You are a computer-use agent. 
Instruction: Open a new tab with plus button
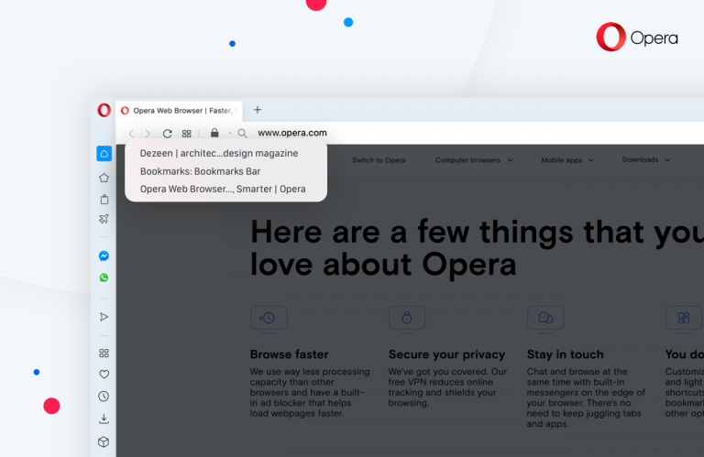click(258, 110)
